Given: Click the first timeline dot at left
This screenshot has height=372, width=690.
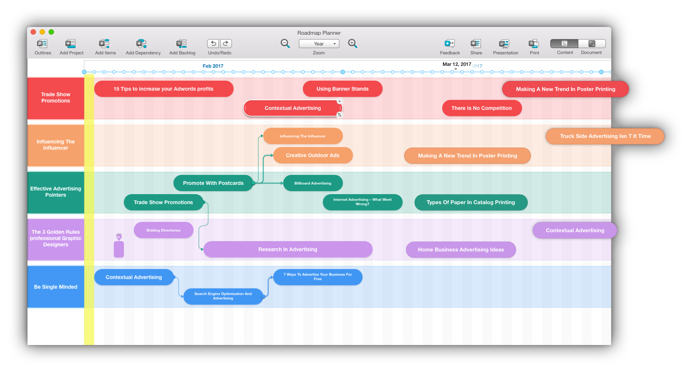Looking at the screenshot, I should point(84,72).
